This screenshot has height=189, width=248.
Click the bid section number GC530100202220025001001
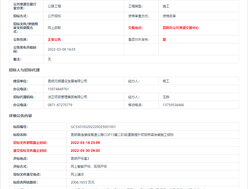click(x=93, y=127)
